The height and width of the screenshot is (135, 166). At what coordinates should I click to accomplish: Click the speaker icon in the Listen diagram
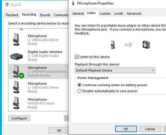coord(146,45)
